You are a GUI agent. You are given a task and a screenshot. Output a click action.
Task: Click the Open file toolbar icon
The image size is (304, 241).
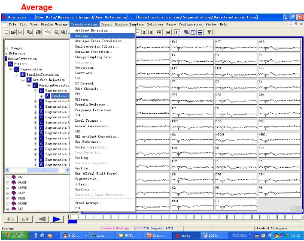click(13, 32)
